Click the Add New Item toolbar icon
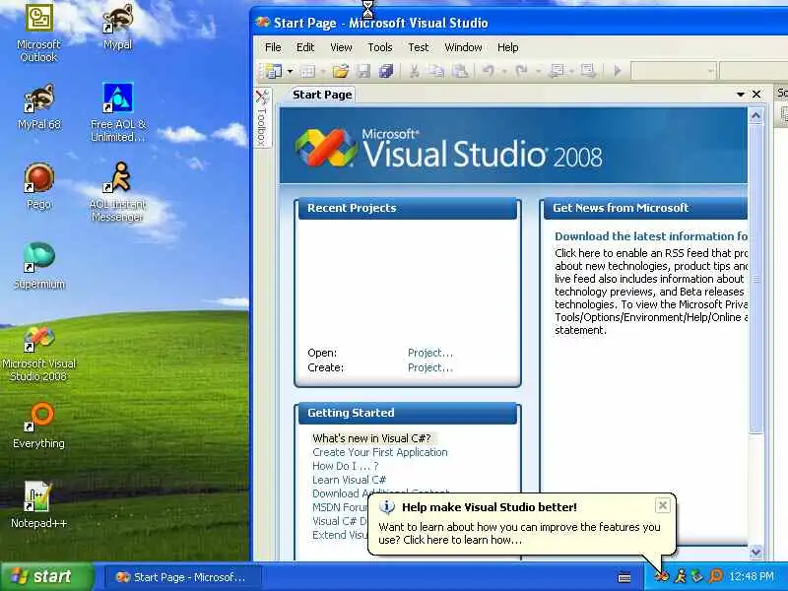Viewport: 788px width, 591px height. click(307, 71)
